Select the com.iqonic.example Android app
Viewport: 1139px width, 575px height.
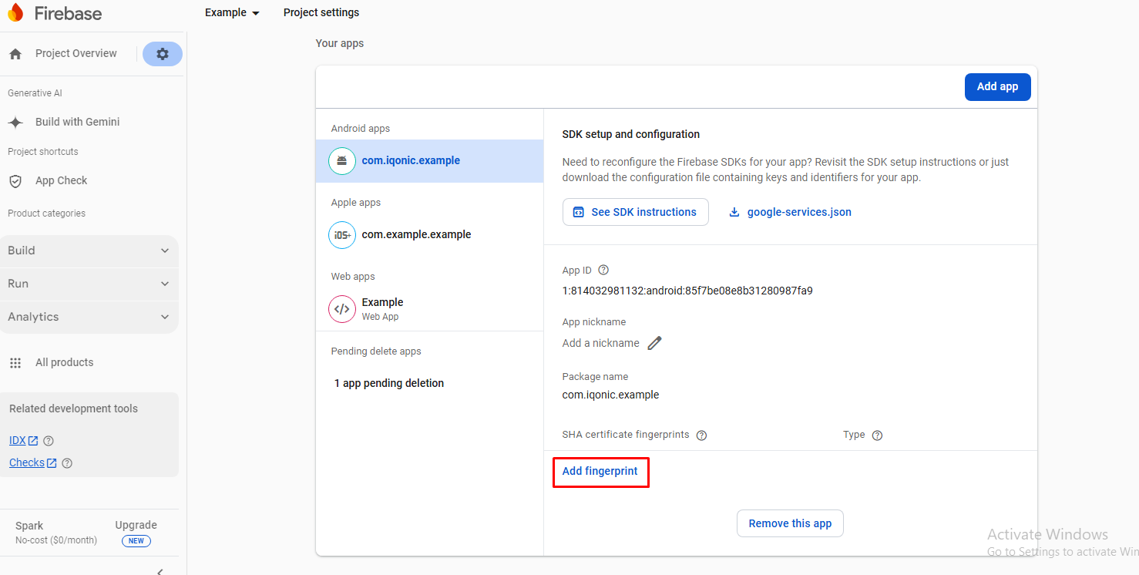[429, 161]
